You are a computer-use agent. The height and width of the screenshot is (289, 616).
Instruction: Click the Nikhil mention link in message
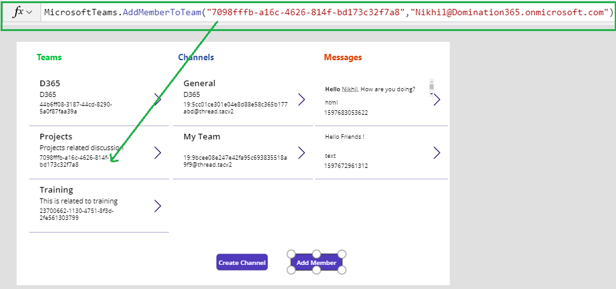pos(349,89)
